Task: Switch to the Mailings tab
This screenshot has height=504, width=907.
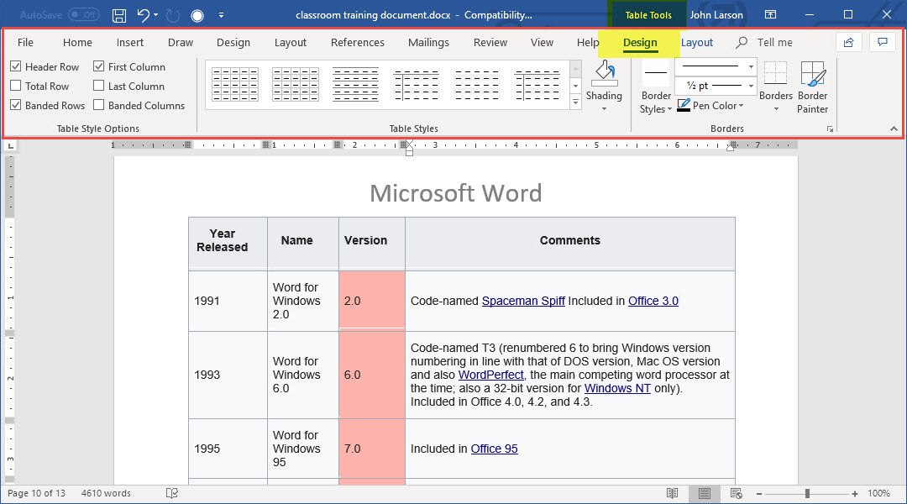Action: [428, 42]
